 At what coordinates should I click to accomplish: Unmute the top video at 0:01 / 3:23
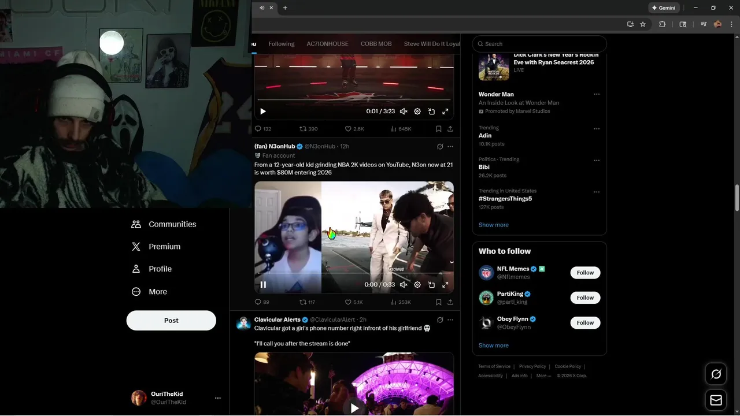click(x=404, y=112)
